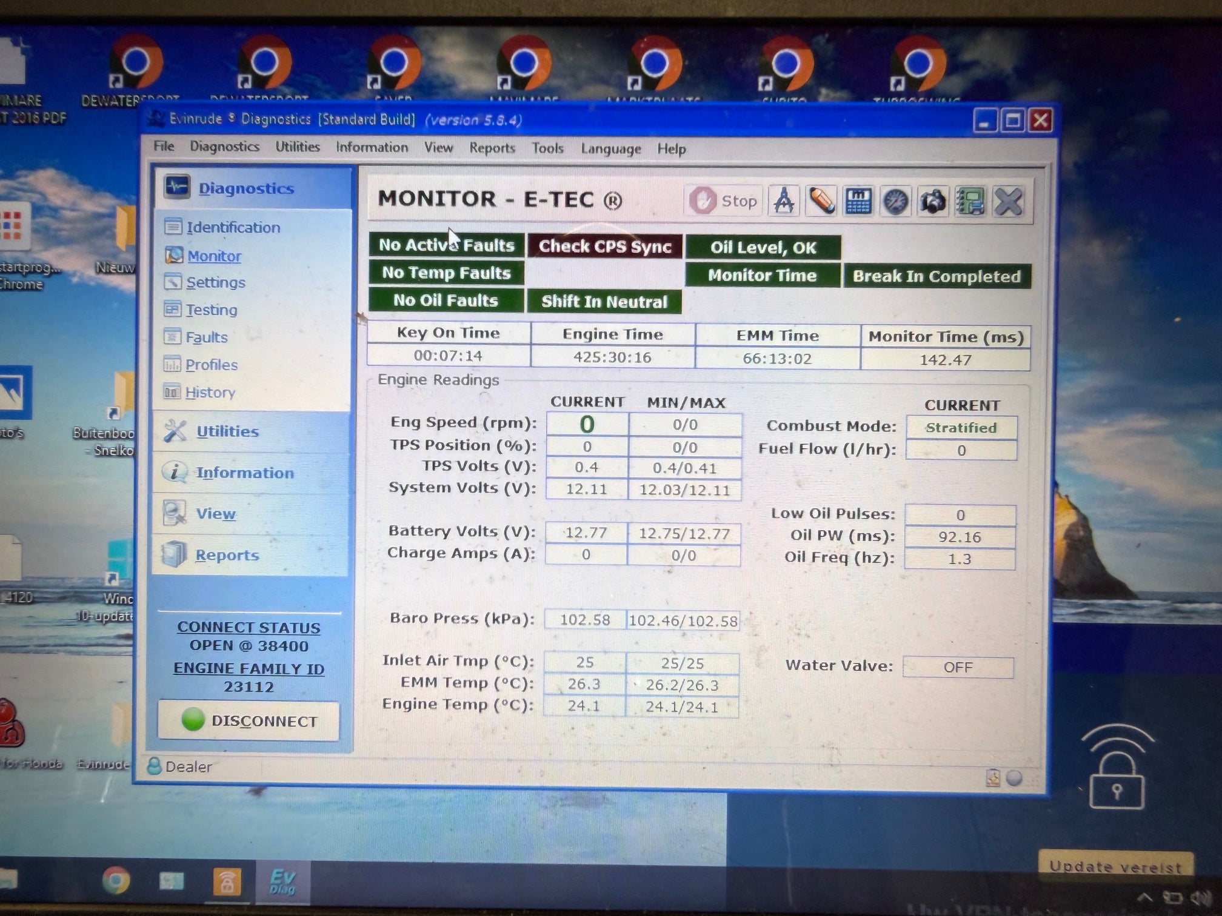The height and width of the screenshot is (916, 1222).
Task: Open the Language menu
Action: (x=610, y=148)
